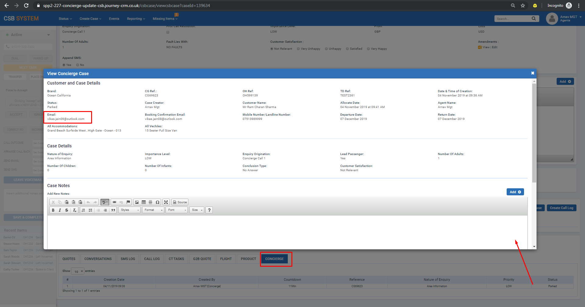Click the View amendments link
Viewport: 585px width, 307px height.
point(486,47)
